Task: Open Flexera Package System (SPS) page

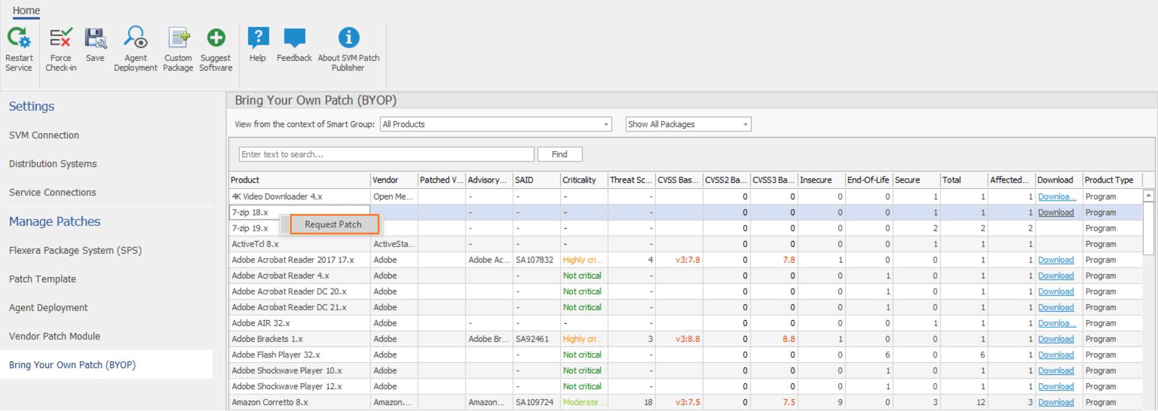Action: pyautogui.click(x=75, y=250)
